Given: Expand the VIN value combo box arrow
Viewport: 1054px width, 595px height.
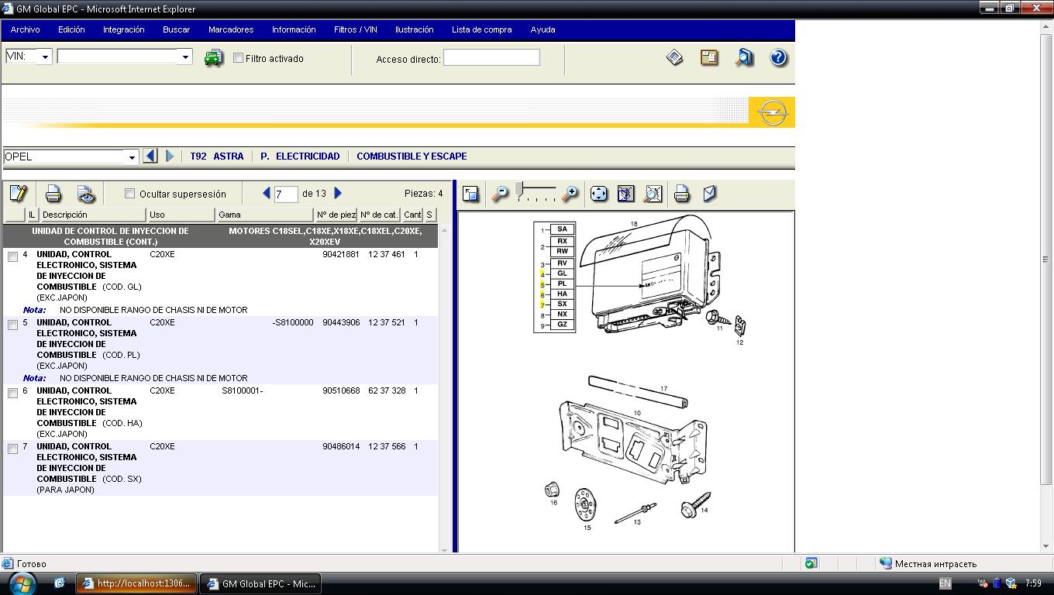Looking at the screenshot, I should tap(185, 57).
